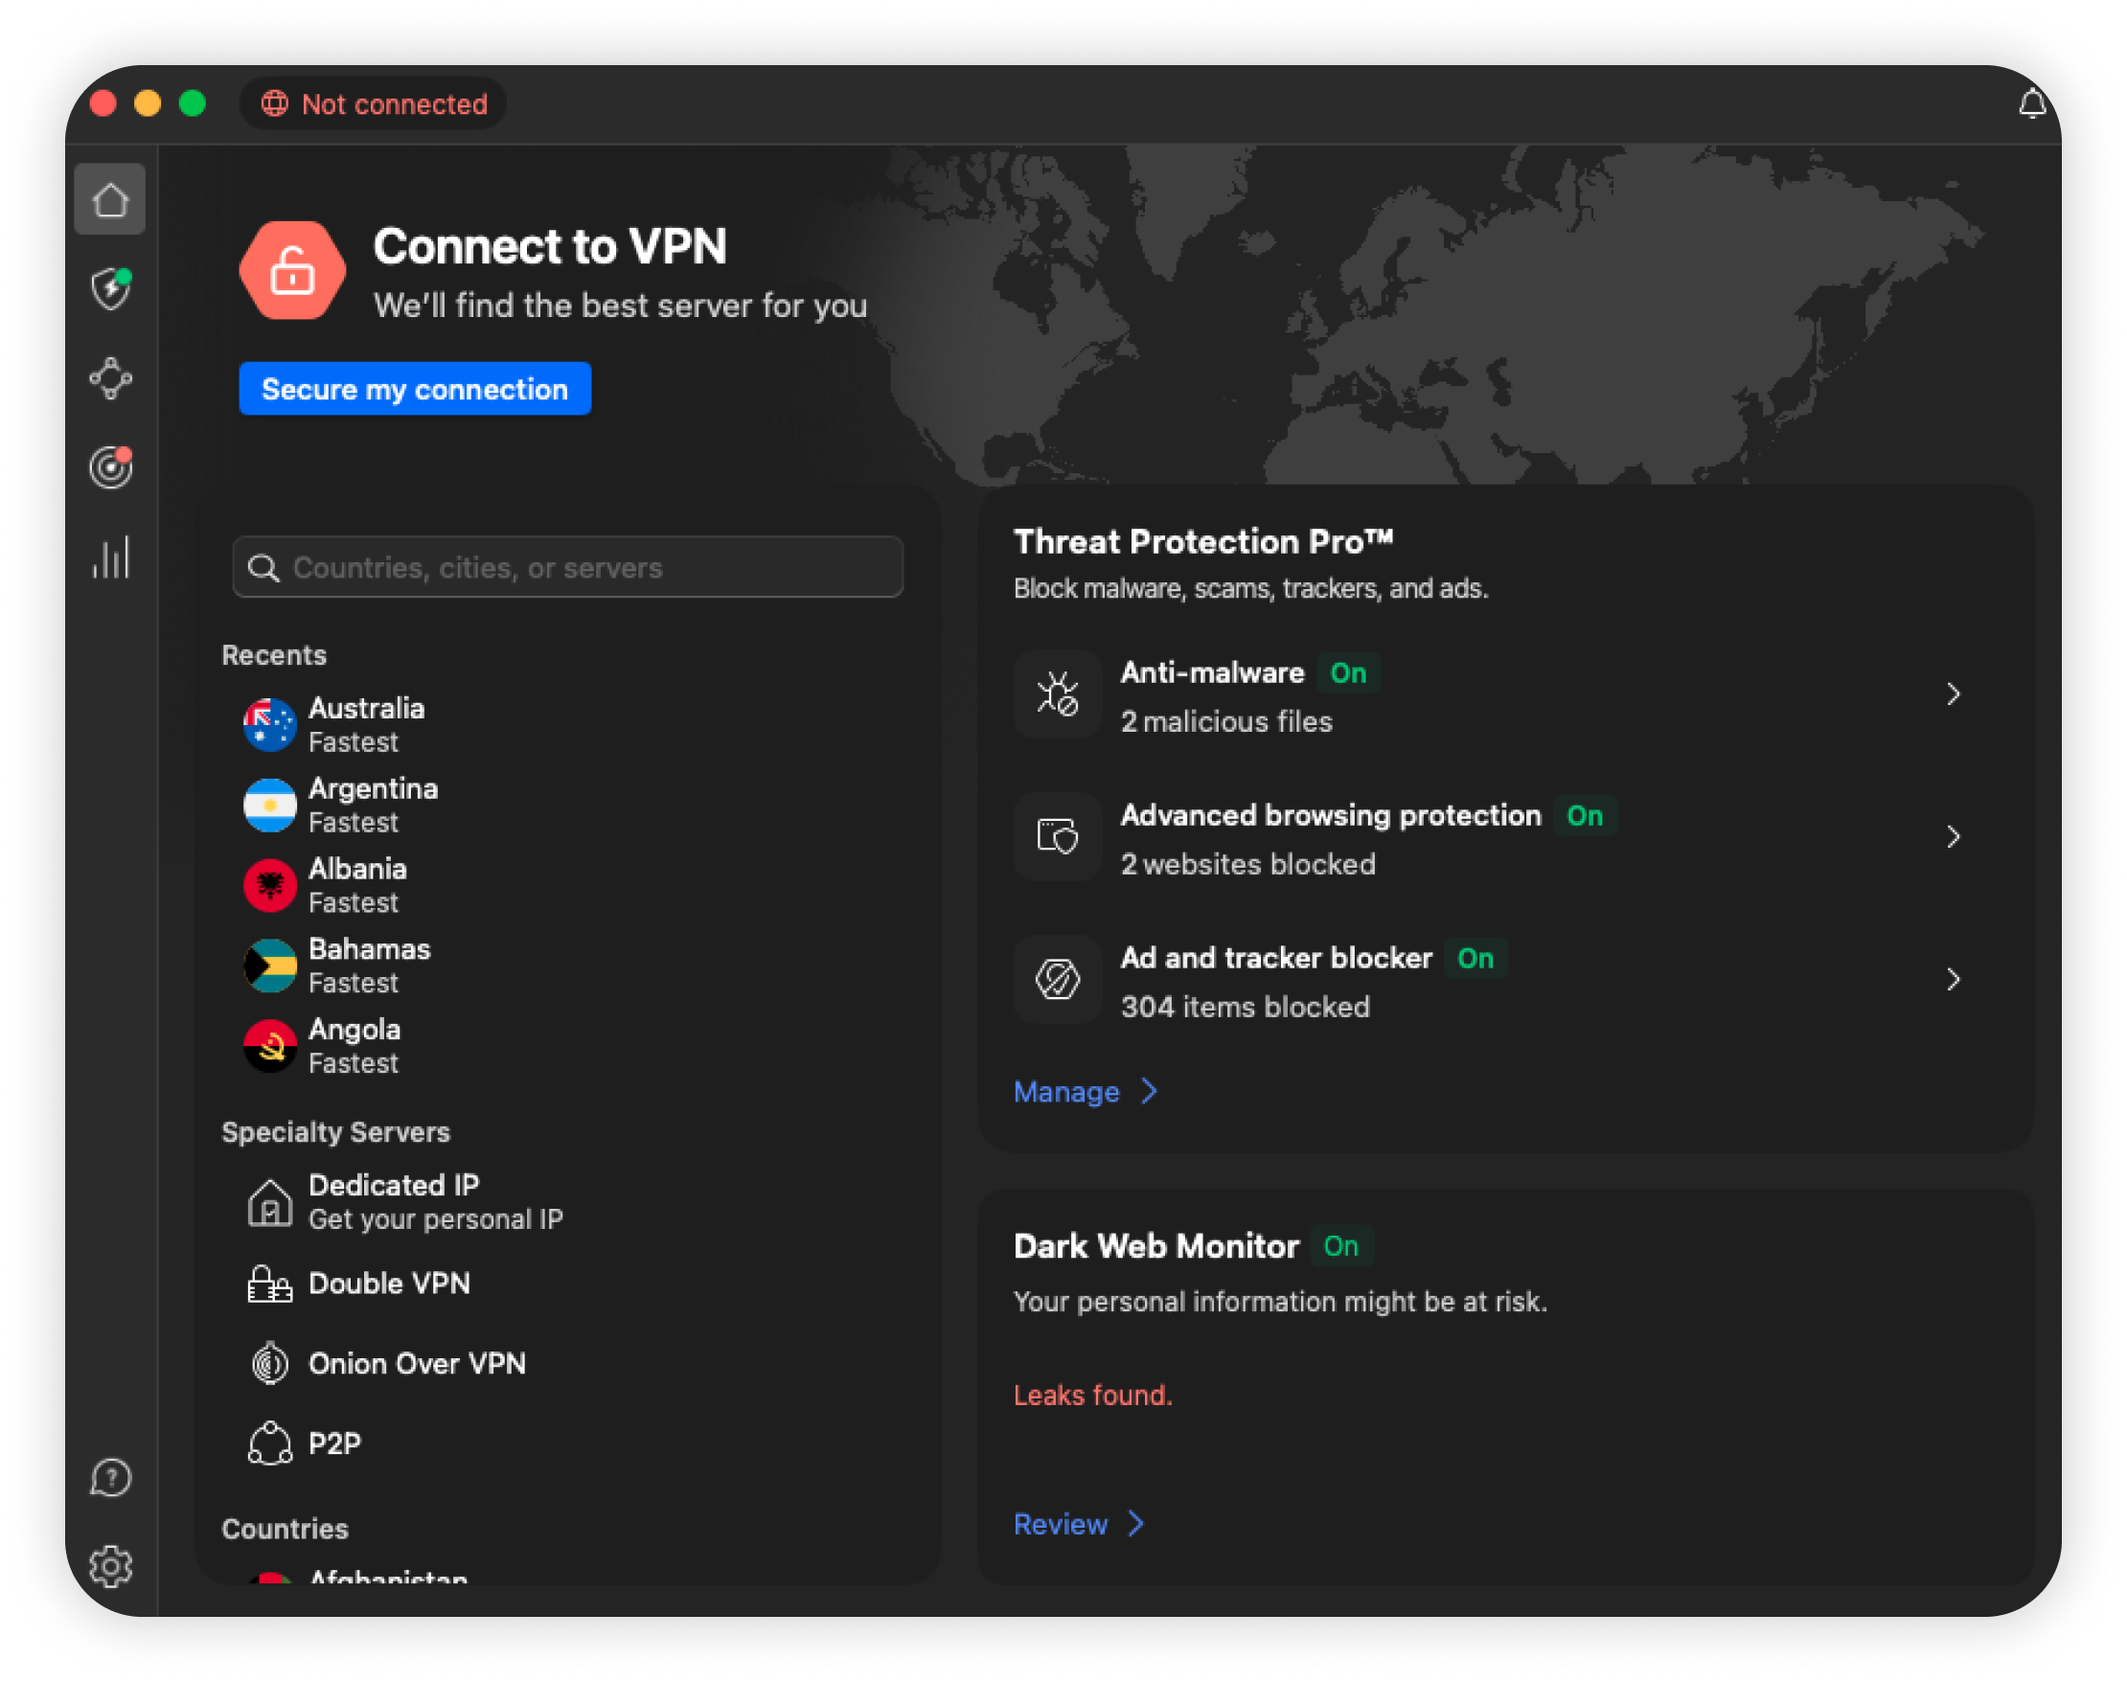Open help chat icon in sidebar
2127x1682 pixels.
(110, 1477)
